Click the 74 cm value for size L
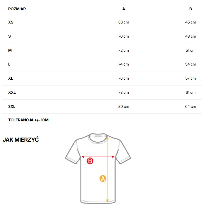 (124, 64)
